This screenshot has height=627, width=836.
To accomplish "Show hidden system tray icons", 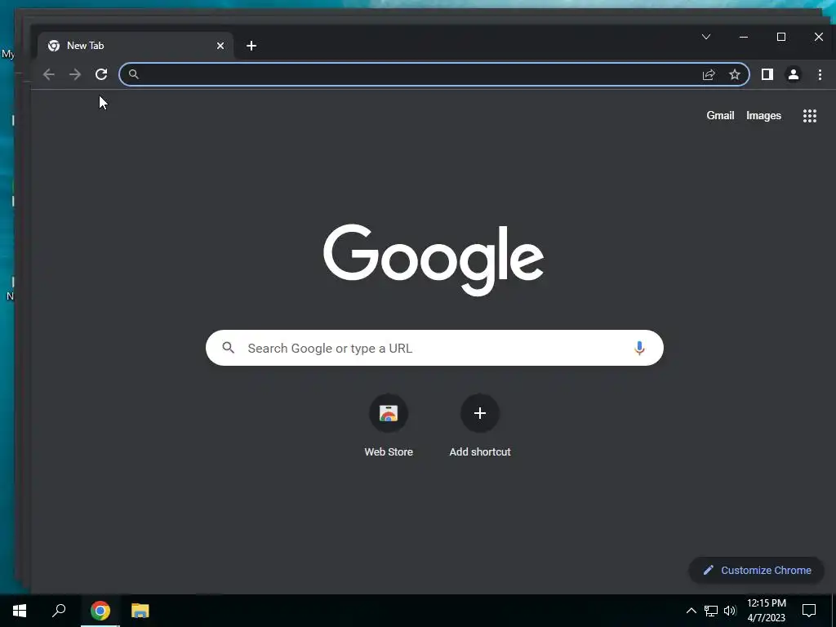I will [x=691, y=611].
